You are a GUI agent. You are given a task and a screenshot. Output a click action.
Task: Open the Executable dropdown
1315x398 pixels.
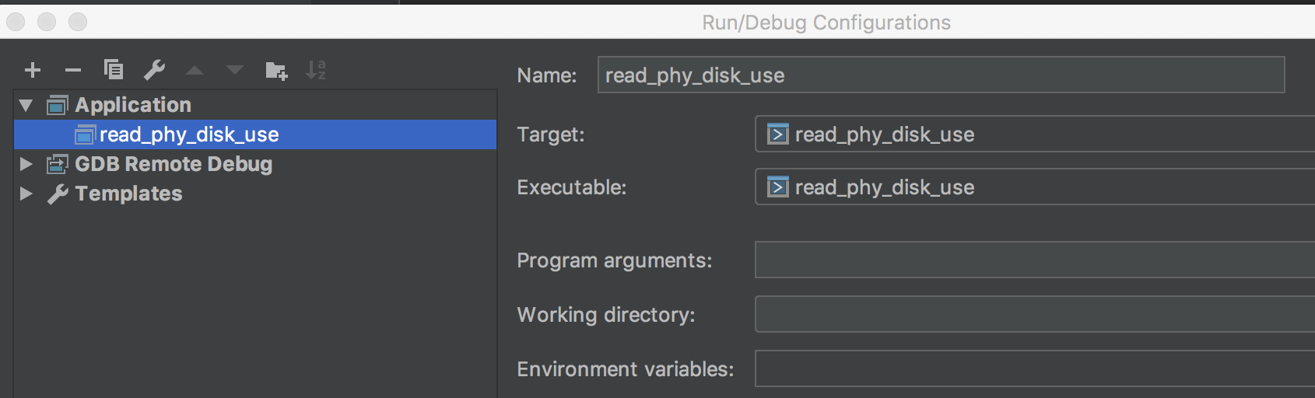(1035, 187)
